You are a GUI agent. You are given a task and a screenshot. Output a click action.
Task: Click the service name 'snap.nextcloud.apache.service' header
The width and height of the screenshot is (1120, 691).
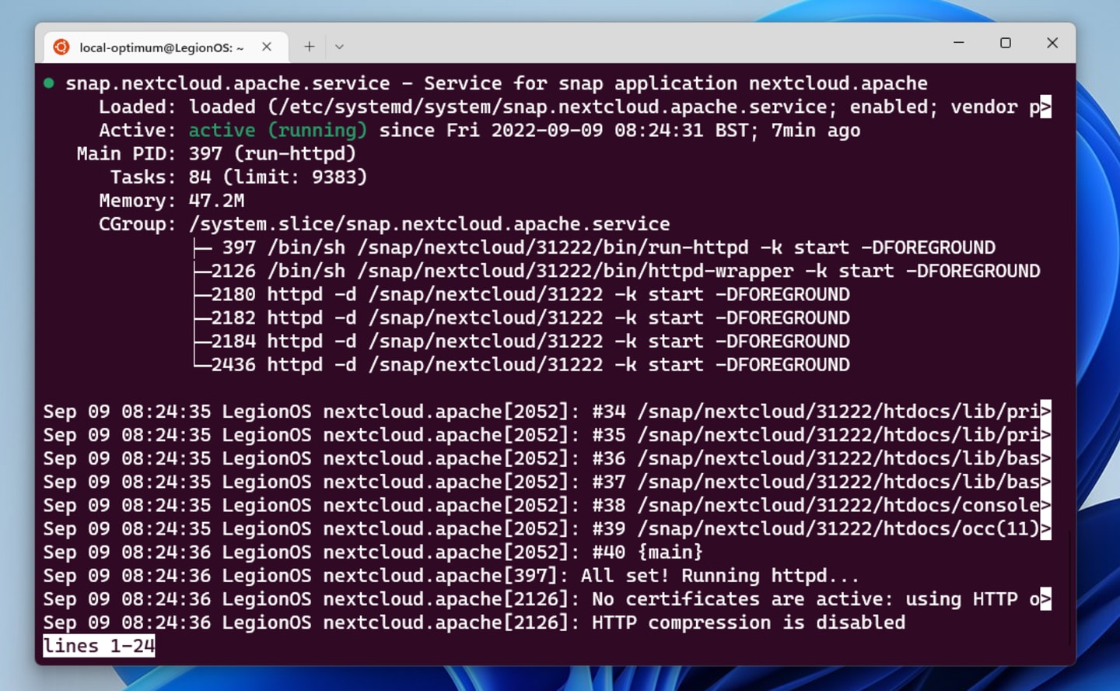point(227,83)
